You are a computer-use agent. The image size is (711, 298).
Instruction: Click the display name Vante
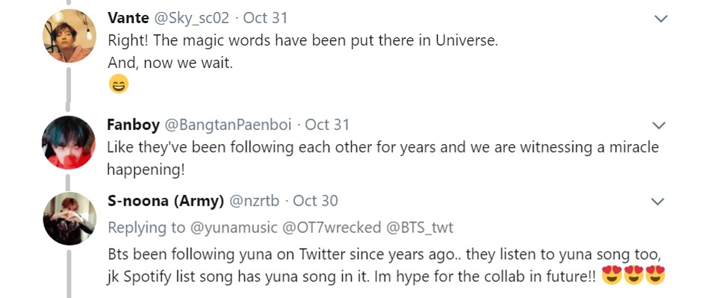click(x=128, y=18)
